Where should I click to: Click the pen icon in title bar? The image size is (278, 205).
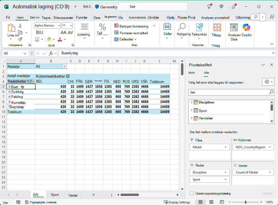[234, 6]
